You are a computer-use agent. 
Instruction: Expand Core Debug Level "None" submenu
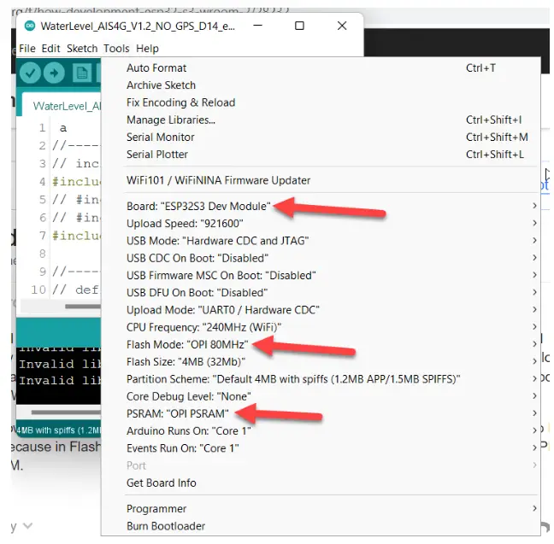pyautogui.click(x=321, y=396)
